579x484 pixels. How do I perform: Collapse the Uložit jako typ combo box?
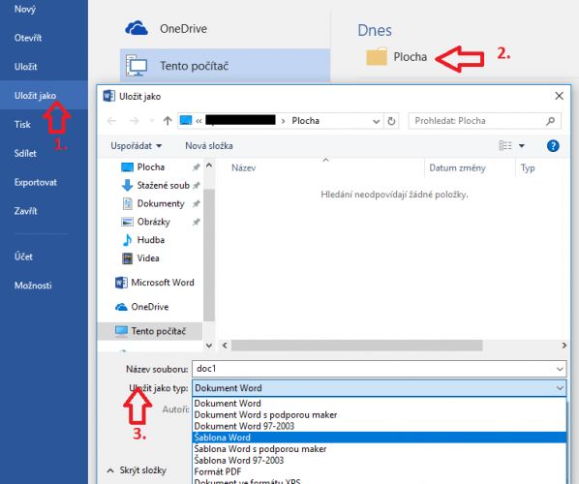pyautogui.click(x=560, y=388)
